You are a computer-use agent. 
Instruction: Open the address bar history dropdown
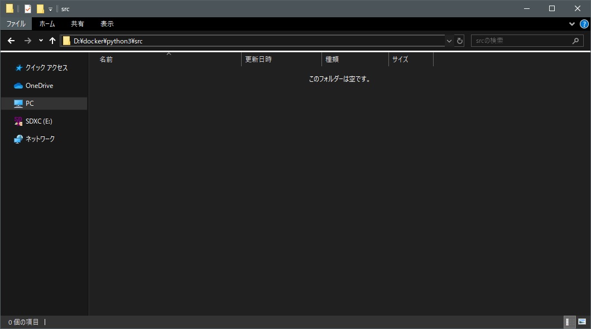click(x=449, y=40)
